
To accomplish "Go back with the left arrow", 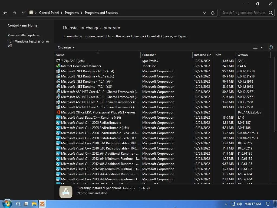I will (x=5, y=13).
